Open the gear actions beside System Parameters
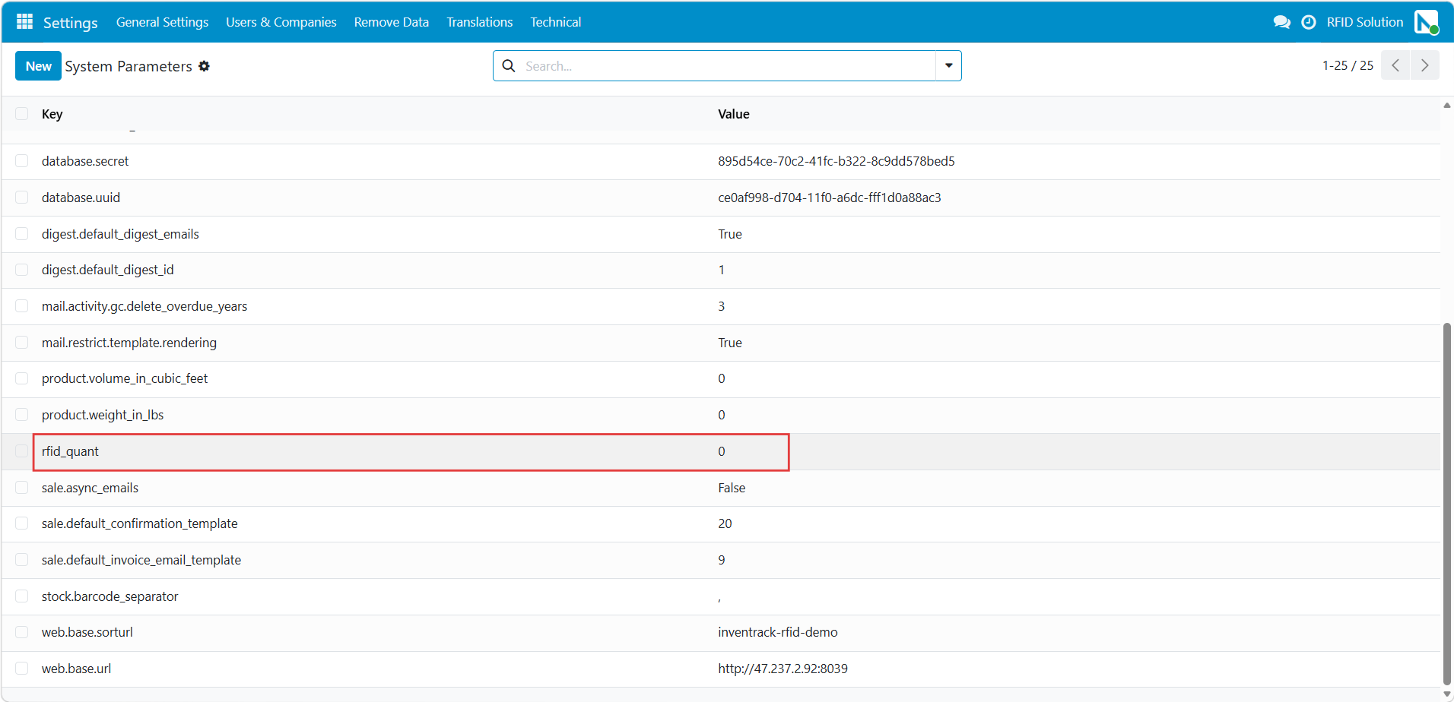Viewport: 1454px width, 702px height. pos(204,66)
